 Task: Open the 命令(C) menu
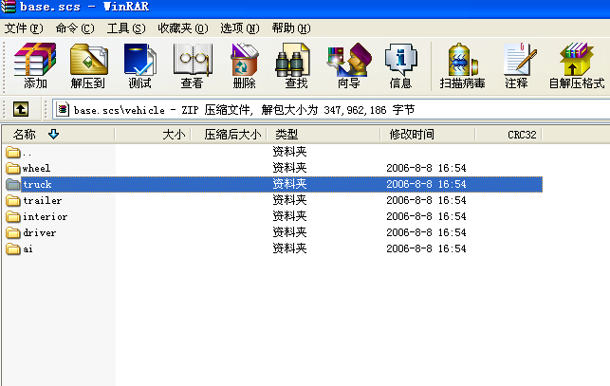pyautogui.click(x=75, y=28)
